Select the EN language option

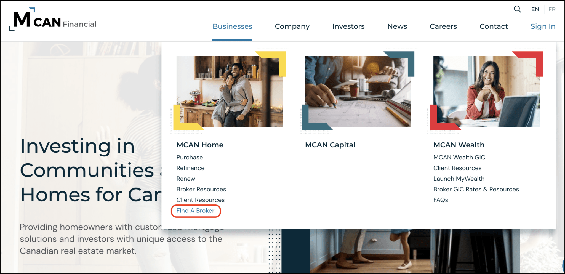(535, 9)
